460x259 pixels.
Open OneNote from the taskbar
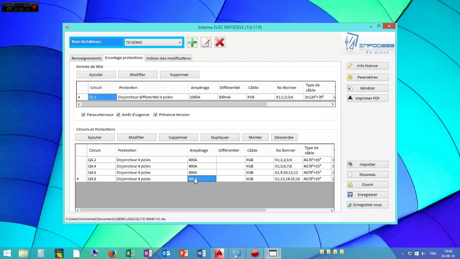(x=148, y=253)
